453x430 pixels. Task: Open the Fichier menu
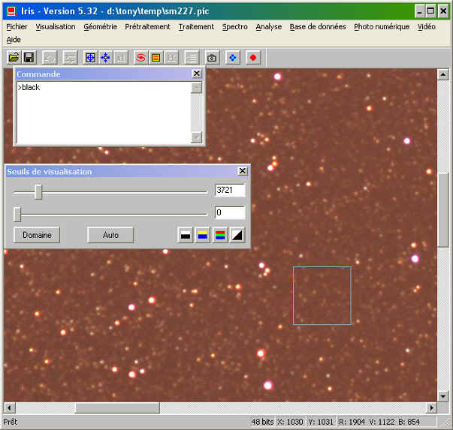[17, 27]
